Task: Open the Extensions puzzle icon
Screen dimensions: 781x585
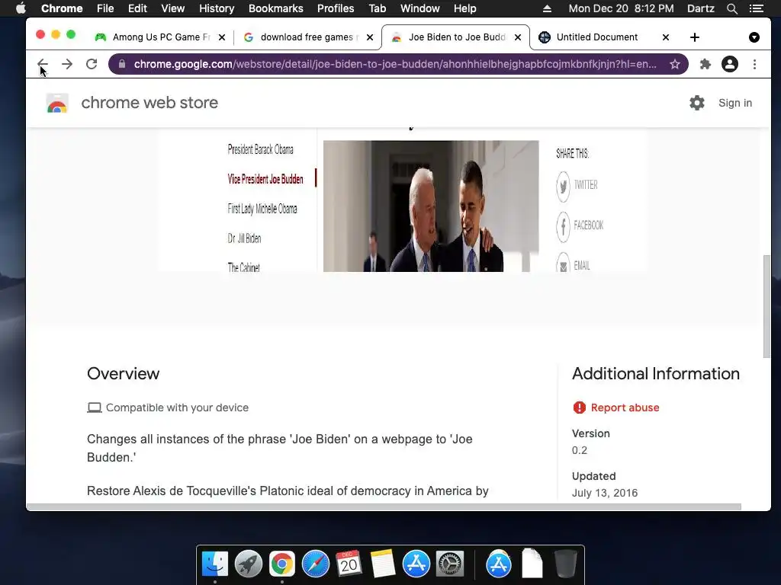Action: pyautogui.click(x=705, y=64)
